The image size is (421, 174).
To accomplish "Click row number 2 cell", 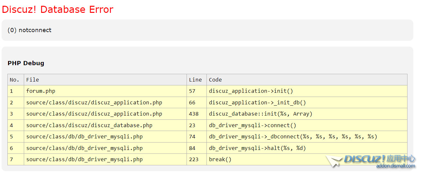I will pos(16,103).
